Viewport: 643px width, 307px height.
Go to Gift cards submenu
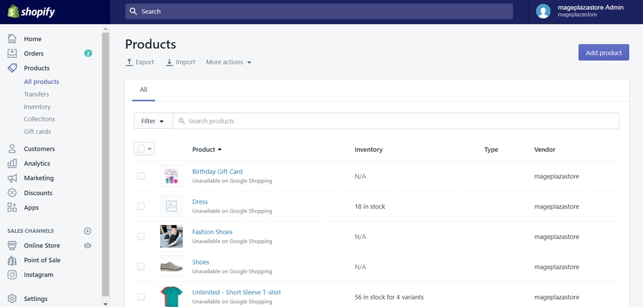click(x=38, y=132)
